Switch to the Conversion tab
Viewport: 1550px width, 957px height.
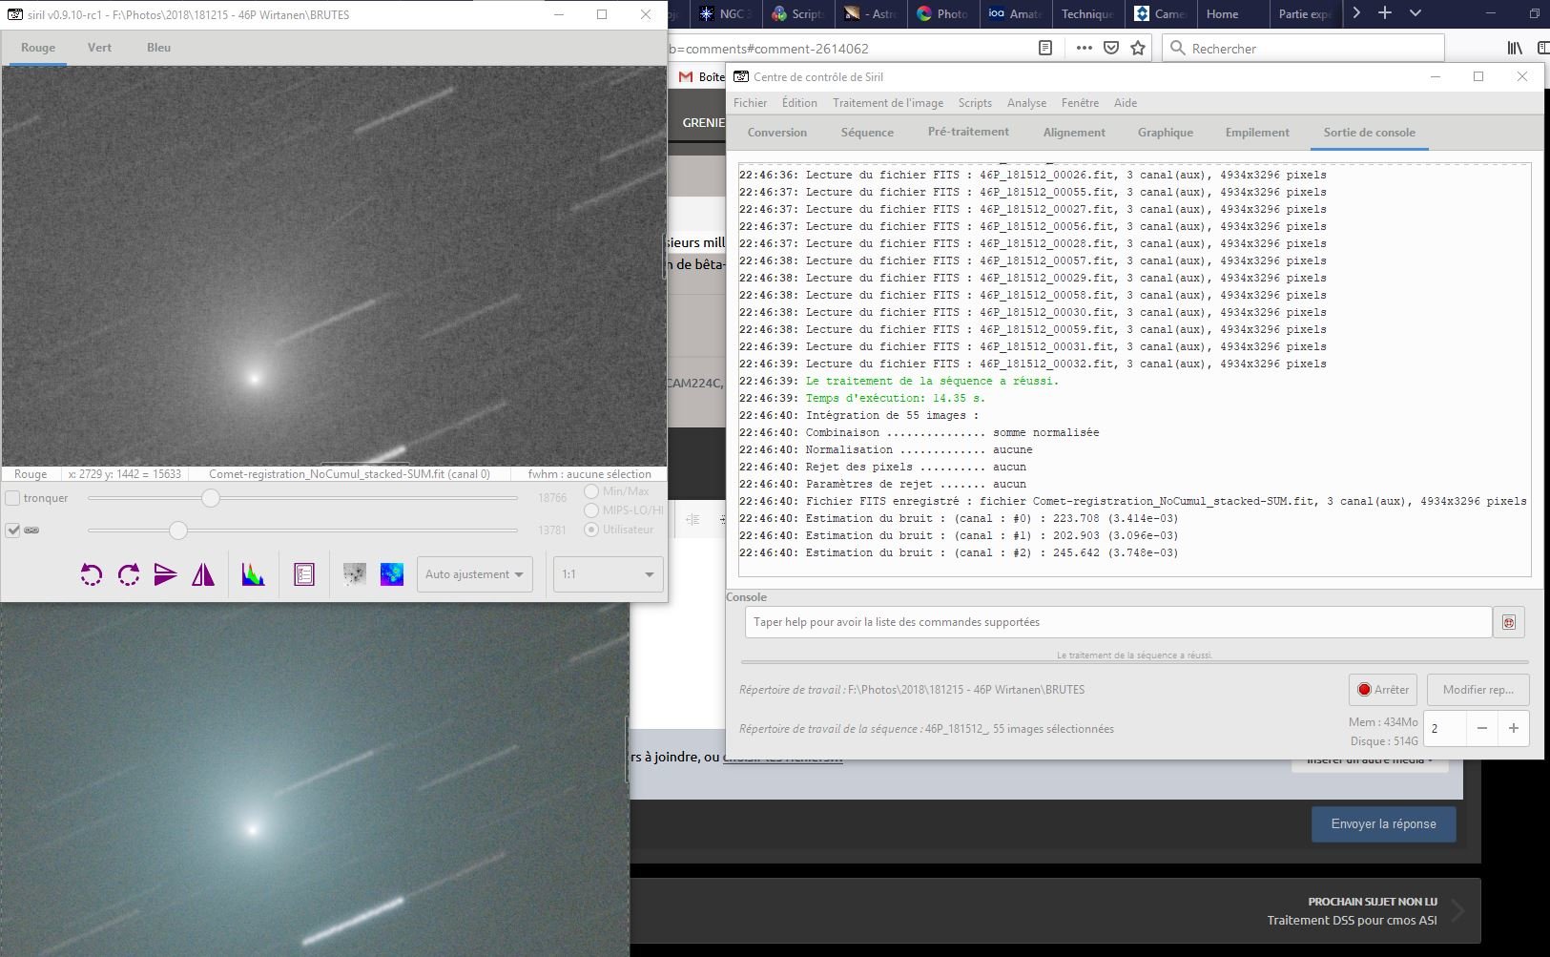pyautogui.click(x=777, y=133)
